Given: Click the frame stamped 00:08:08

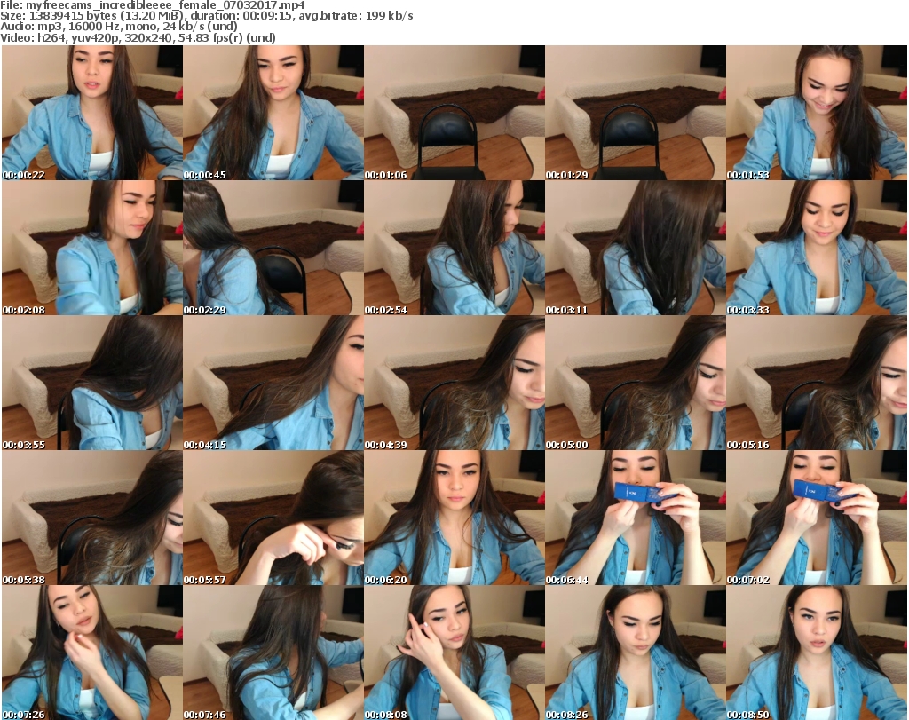Looking at the screenshot, I should coord(454,653).
